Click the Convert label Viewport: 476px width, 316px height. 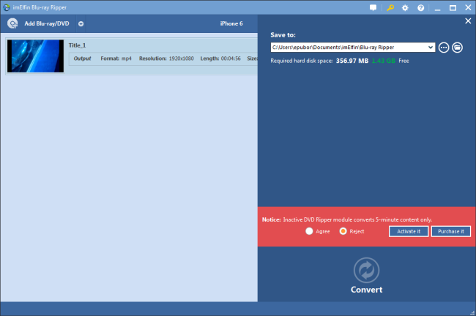[366, 290]
